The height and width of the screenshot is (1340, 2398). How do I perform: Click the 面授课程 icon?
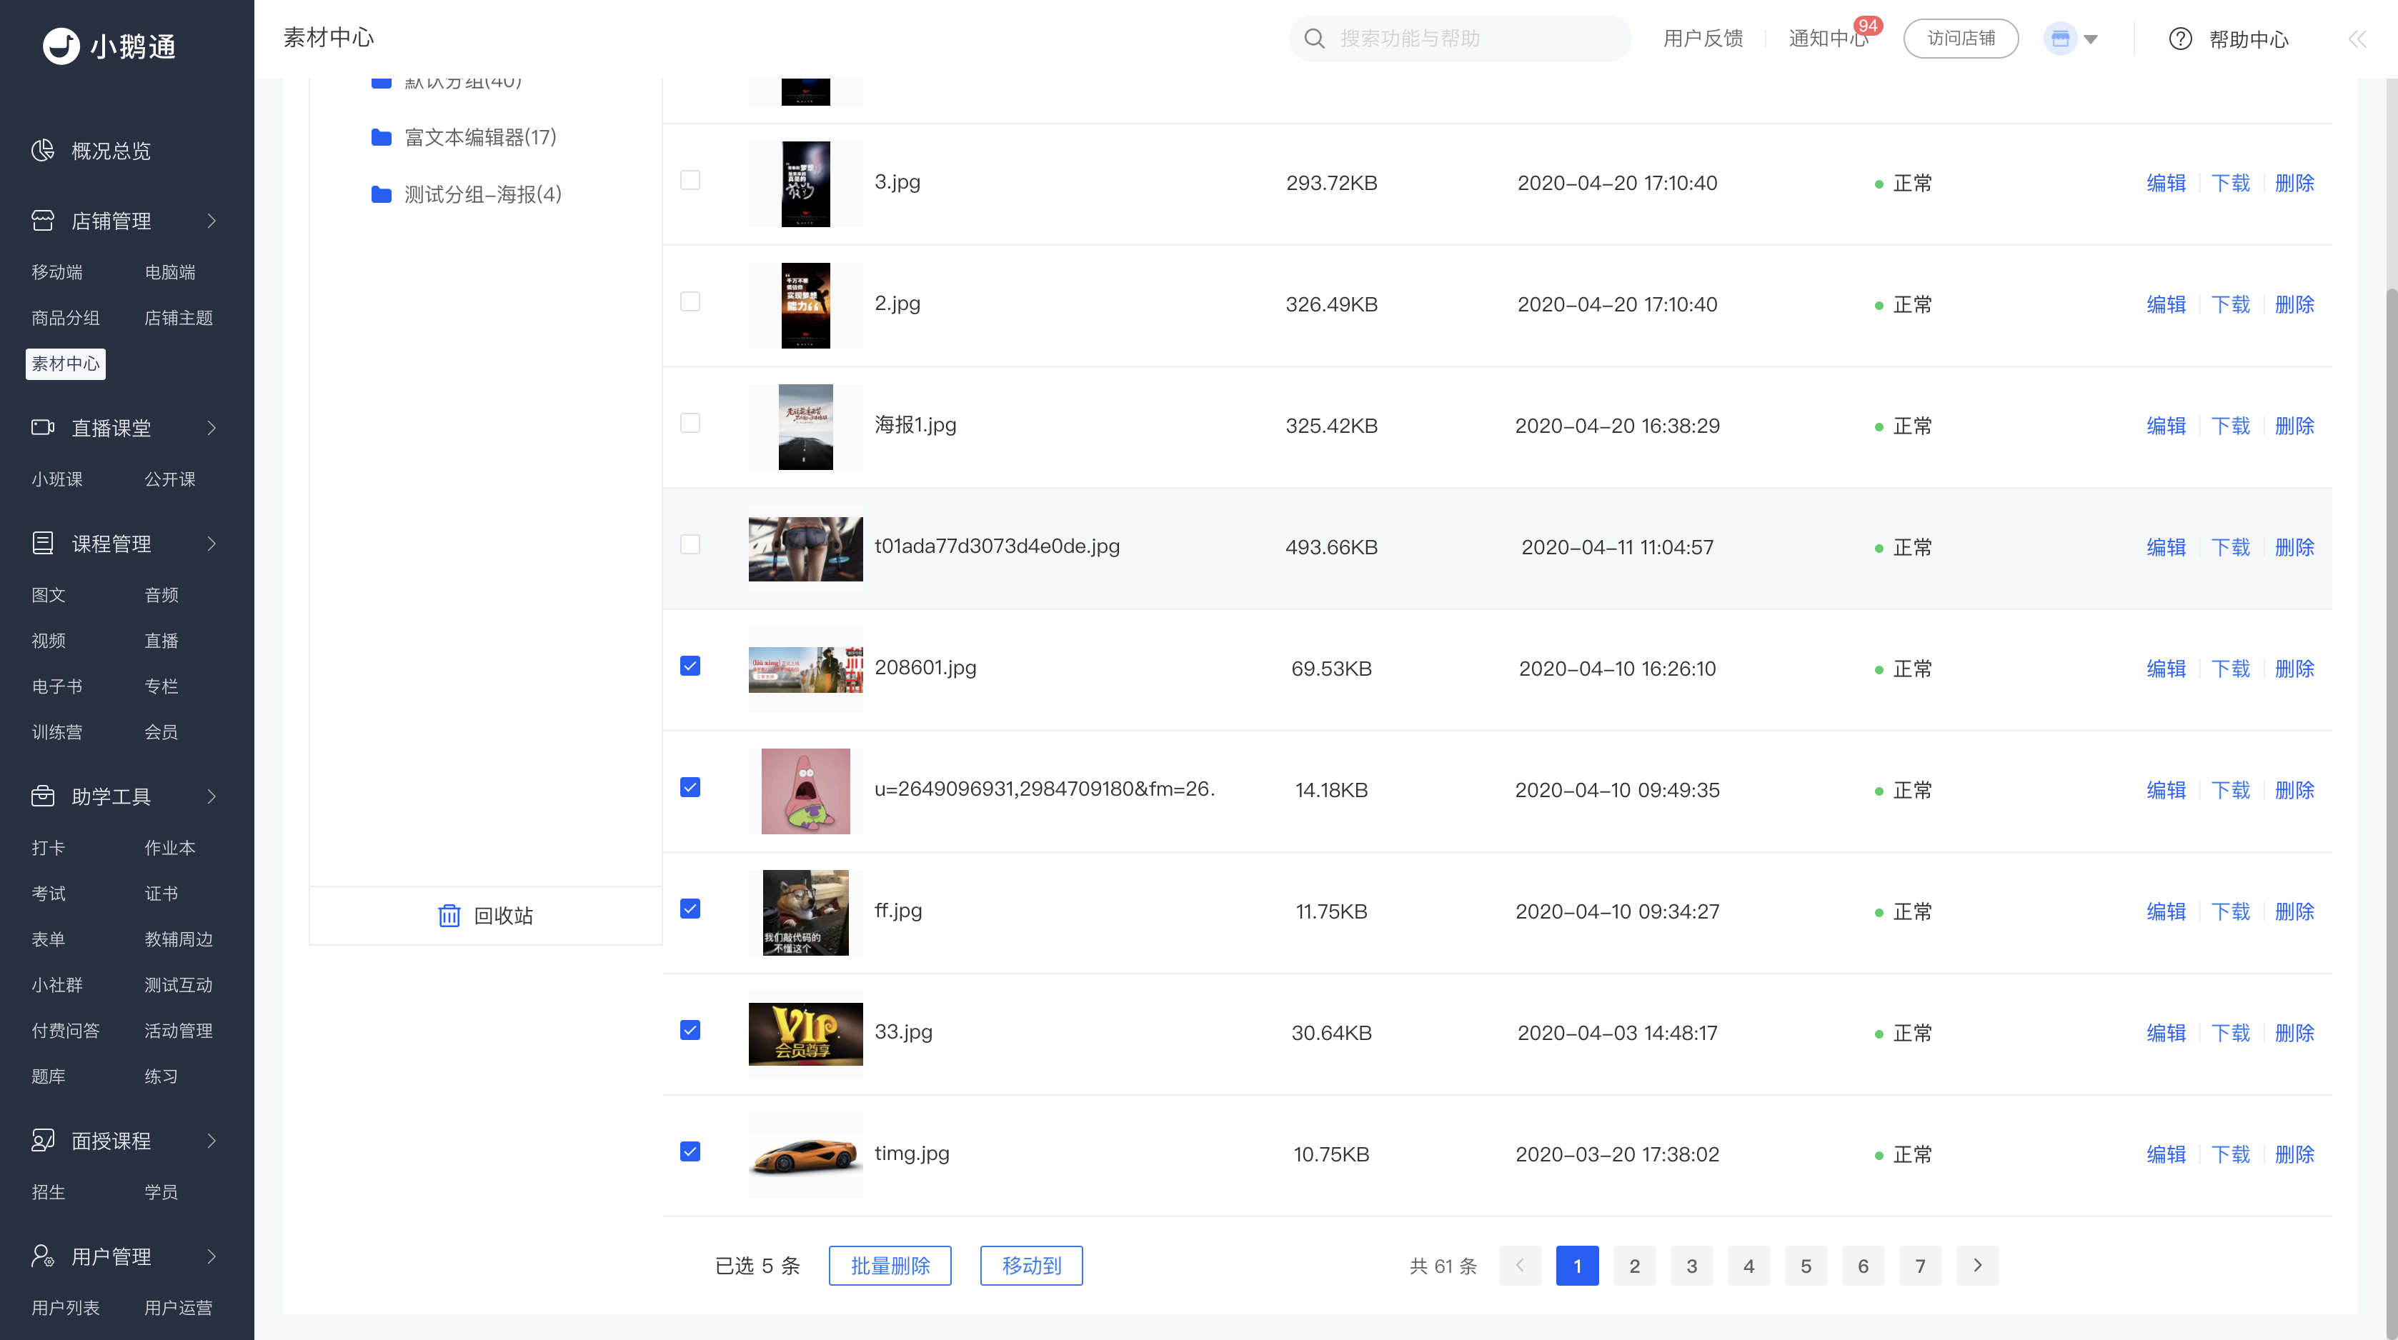(43, 1141)
